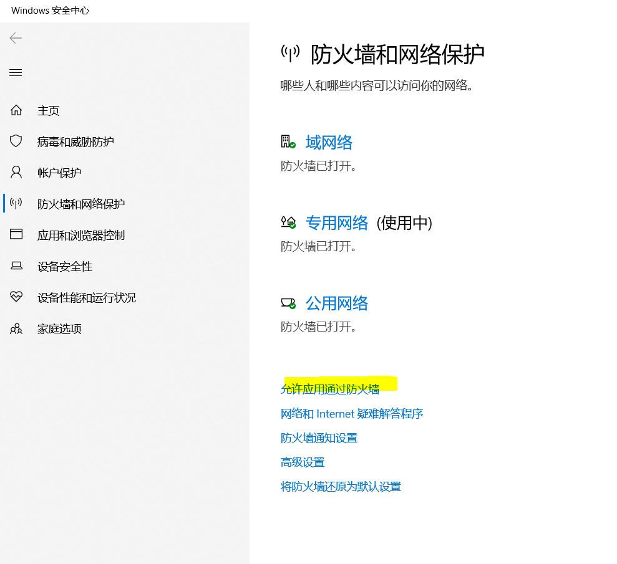Click 允许应用通过防火墙 link

[330, 389]
